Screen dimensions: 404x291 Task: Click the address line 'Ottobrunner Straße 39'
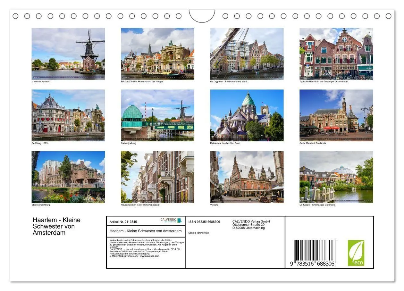(248, 225)
